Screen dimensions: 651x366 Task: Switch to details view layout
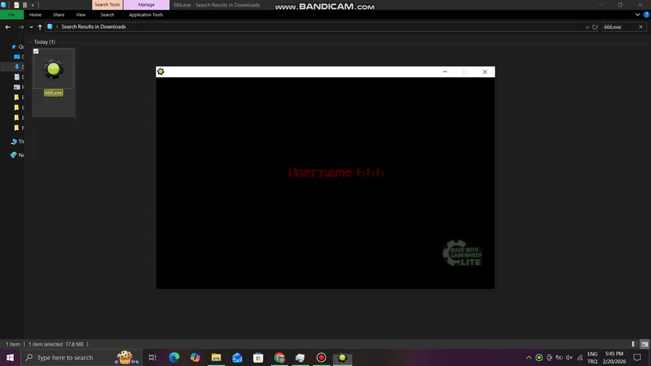point(634,344)
